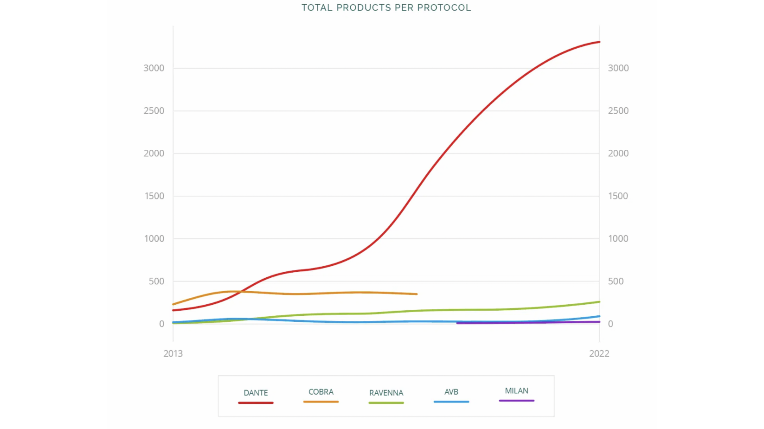Select the blue AVB legend swatch
The height and width of the screenshot is (429, 764).
click(x=451, y=402)
